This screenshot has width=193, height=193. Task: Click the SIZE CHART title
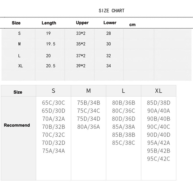click(111, 11)
